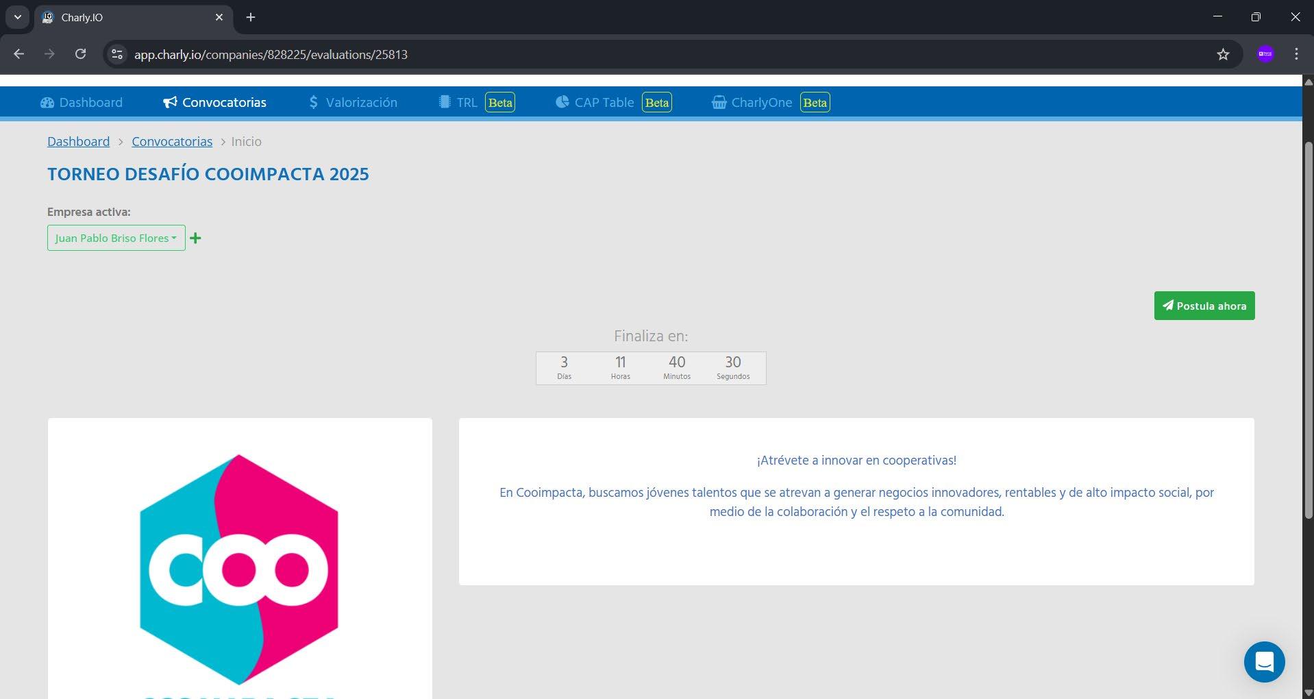Open a new browser tab
The width and height of the screenshot is (1314, 699).
coord(251,17)
